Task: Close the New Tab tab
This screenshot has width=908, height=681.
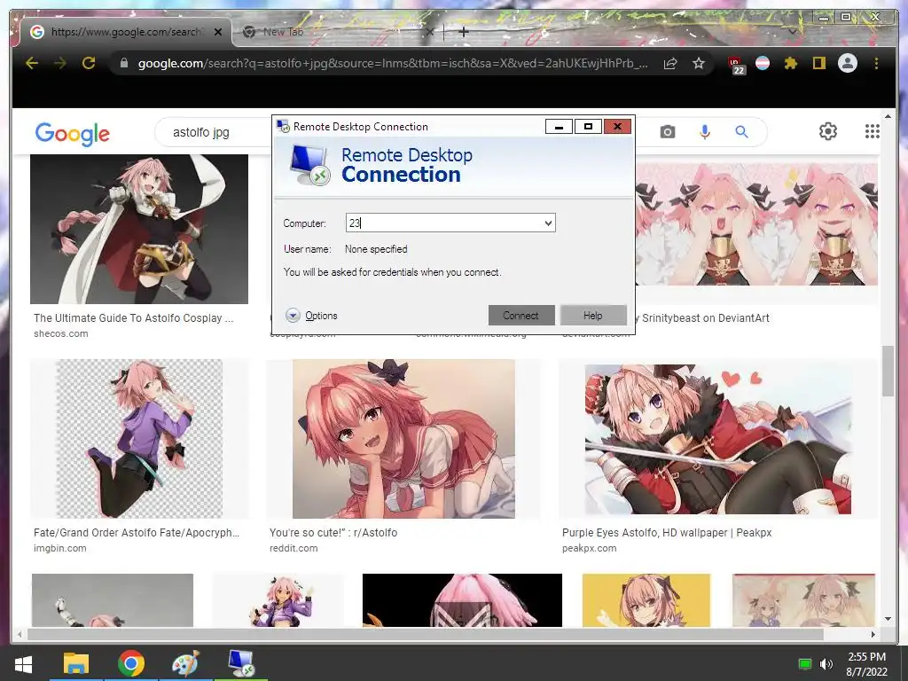Action: [x=430, y=33]
